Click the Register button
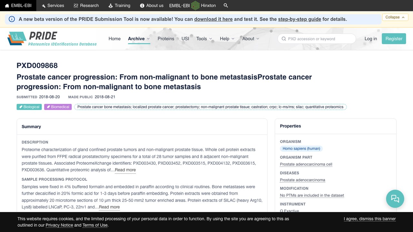This screenshot has width=413, height=232. tap(394, 39)
